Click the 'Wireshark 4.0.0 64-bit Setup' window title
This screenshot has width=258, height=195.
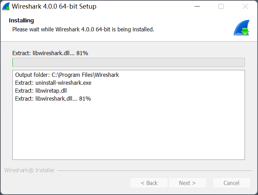click(x=54, y=7)
